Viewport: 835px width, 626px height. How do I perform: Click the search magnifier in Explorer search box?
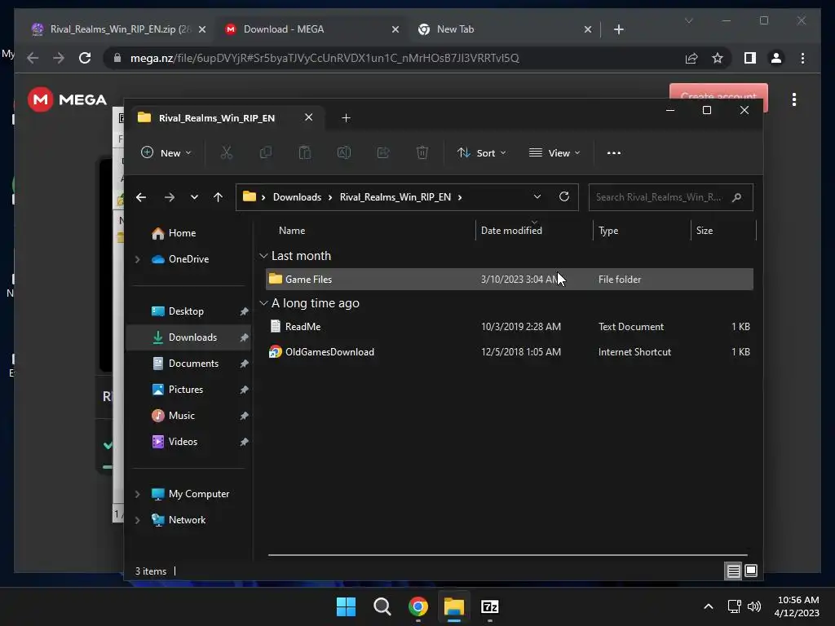click(736, 197)
